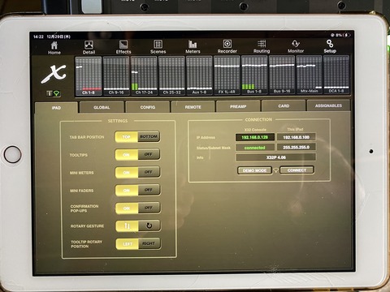Set tab bar position to TOP
390x292 pixels.
pyautogui.click(x=126, y=137)
